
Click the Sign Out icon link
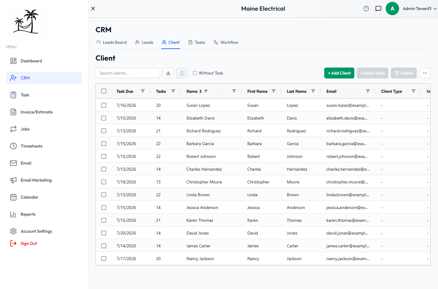coord(24,243)
